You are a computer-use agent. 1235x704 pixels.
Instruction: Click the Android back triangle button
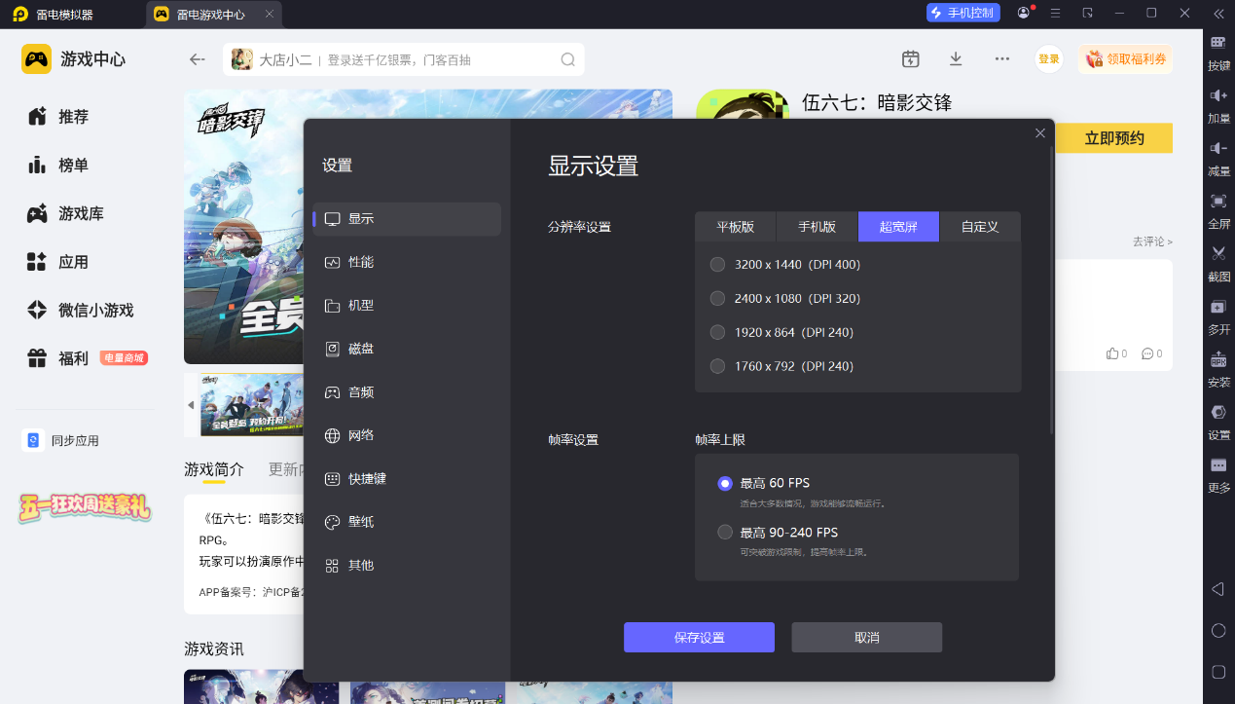[x=1217, y=589]
